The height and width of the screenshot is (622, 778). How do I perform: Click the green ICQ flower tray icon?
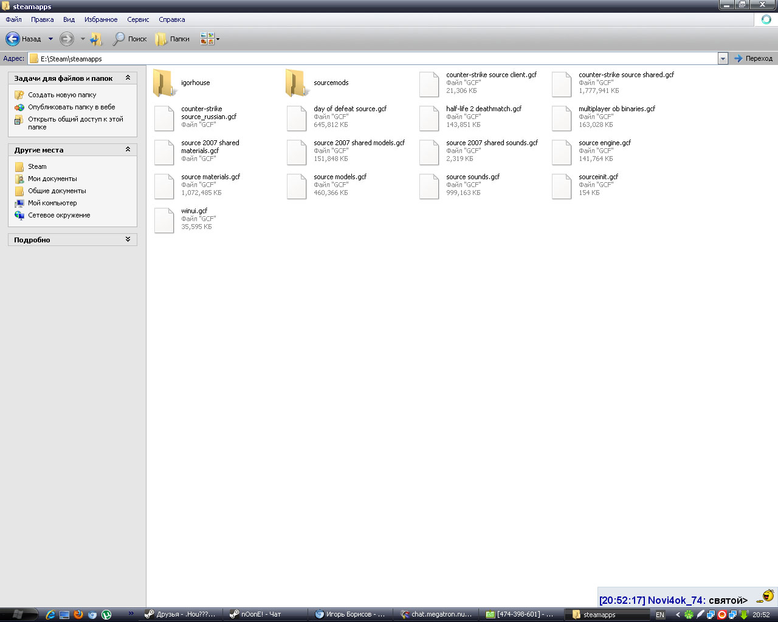(689, 615)
